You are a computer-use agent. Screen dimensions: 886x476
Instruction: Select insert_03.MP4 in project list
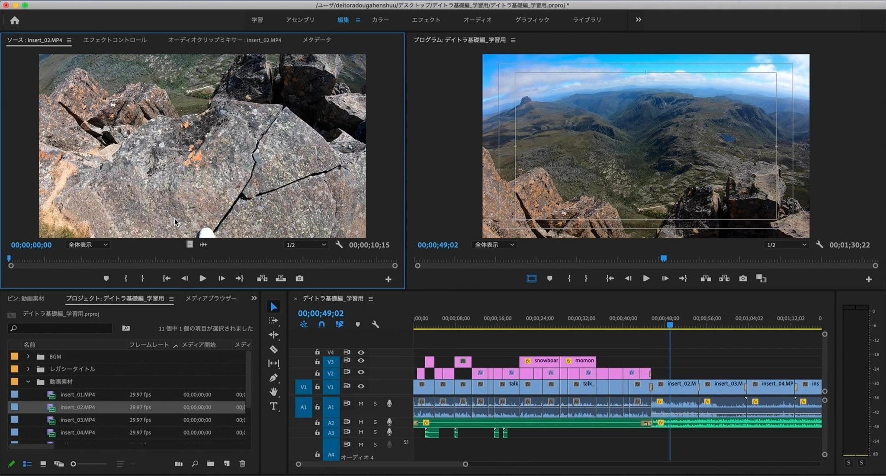coord(77,420)
